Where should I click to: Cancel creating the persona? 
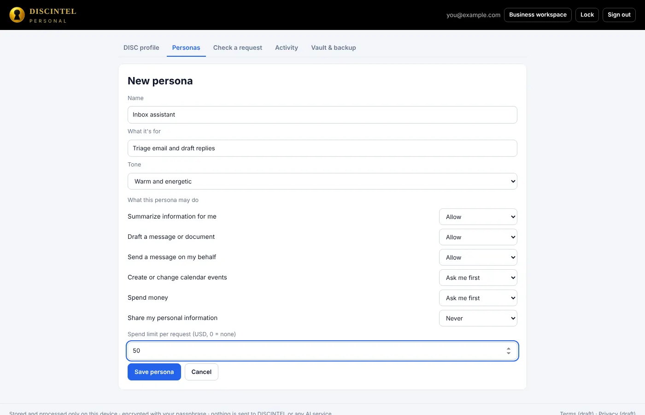(x=201, y=372)
